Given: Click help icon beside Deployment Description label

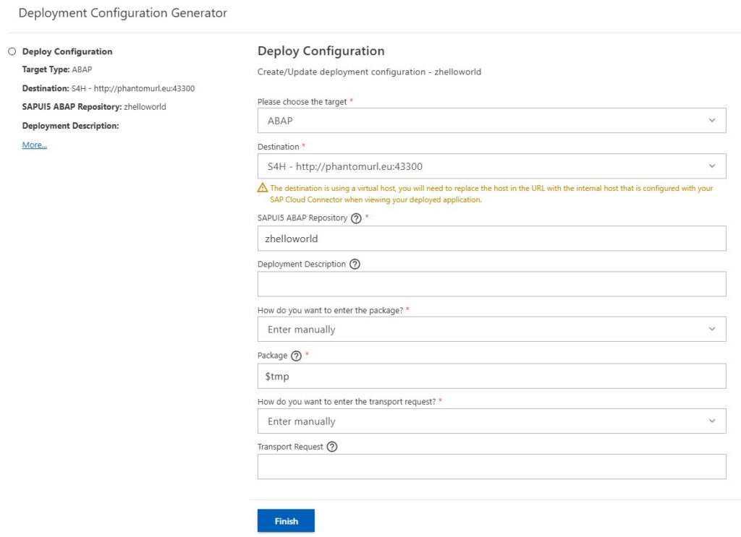Looking at the screenshot, I should [x=355, y=265].
